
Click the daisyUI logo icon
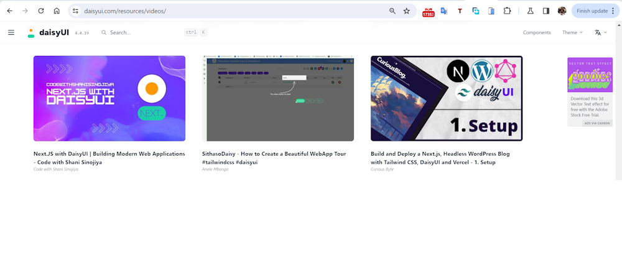click(31, 32)
